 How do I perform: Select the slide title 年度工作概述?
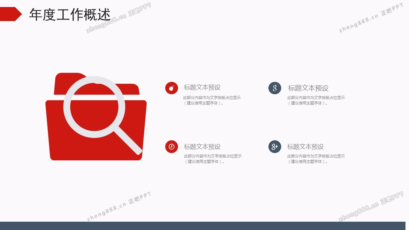click(70, 15)
